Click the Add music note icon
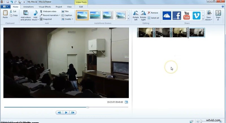The width and height of the screenshot is (226, 123). (x=35, y=13)
